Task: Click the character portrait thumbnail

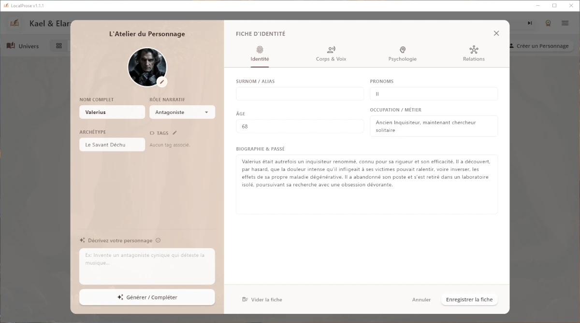Action: 146,66
